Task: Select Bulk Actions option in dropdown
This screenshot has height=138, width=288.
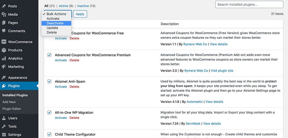Action: coord(56,14)
